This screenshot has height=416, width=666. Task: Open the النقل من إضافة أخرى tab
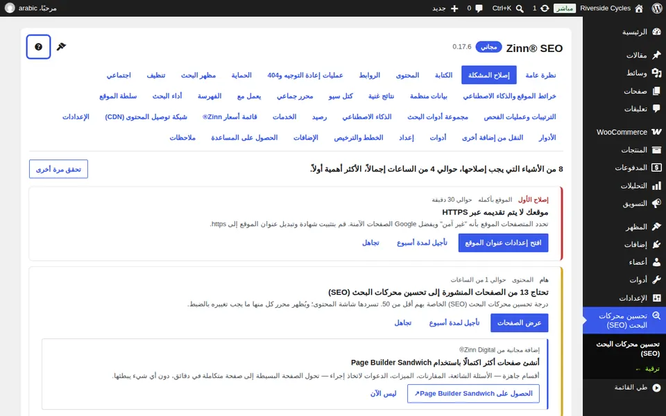(x=493, y=137)
